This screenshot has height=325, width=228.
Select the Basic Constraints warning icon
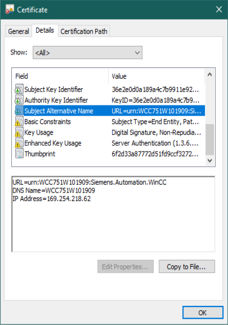pos(19,121)
